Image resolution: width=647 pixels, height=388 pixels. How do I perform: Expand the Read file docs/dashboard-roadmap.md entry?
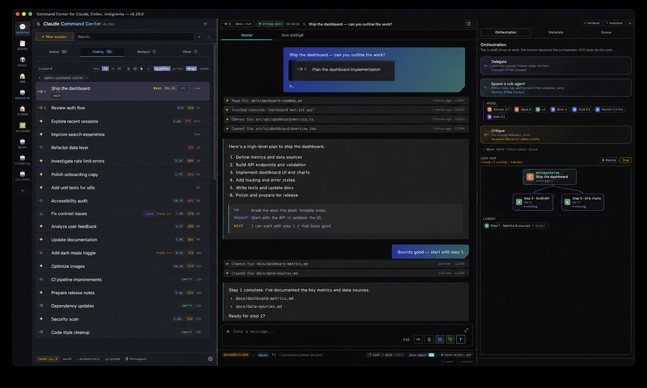(346, 101)
